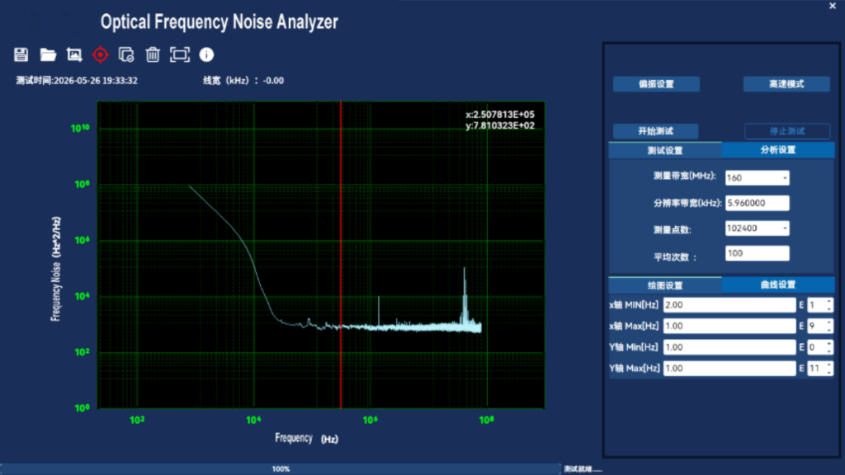Switch to the 曲线设置 tab
The height and width of the screenshot is (475, 845).
[777, 285]
